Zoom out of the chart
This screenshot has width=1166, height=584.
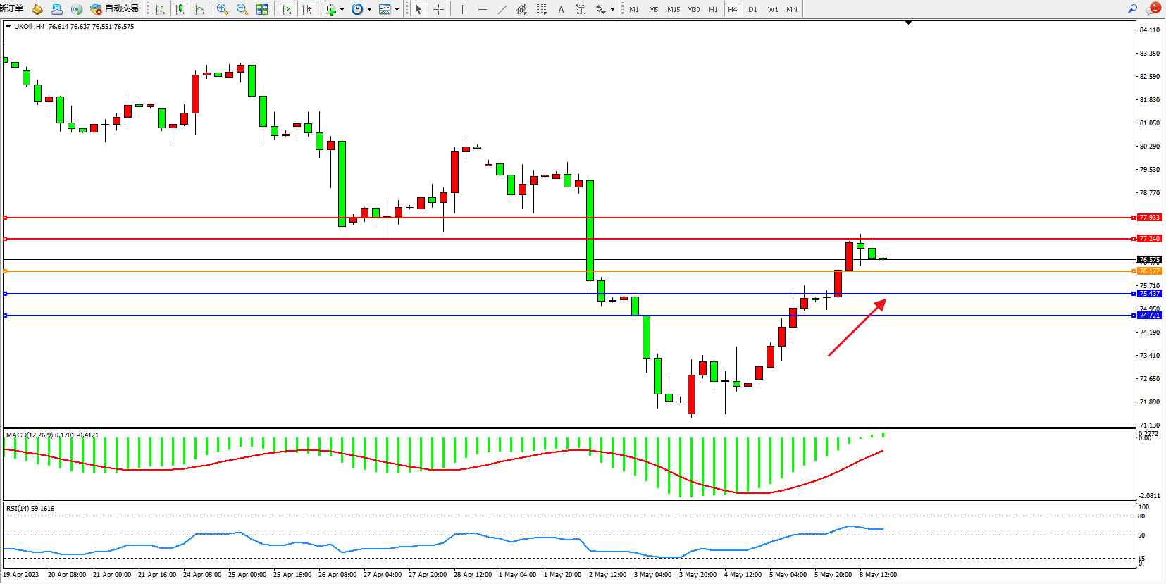(x=242, y=9)
